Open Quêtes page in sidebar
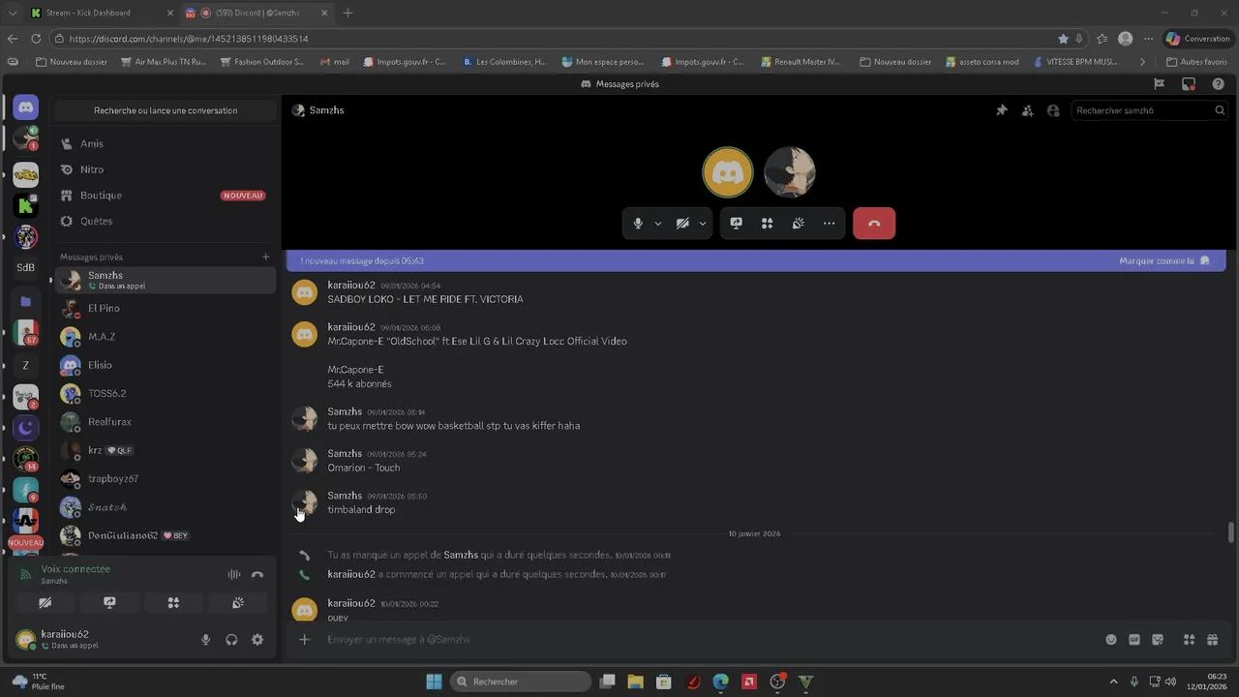Screen dimensions: 1239x697 pyautogui.click(x=165, y=221)
